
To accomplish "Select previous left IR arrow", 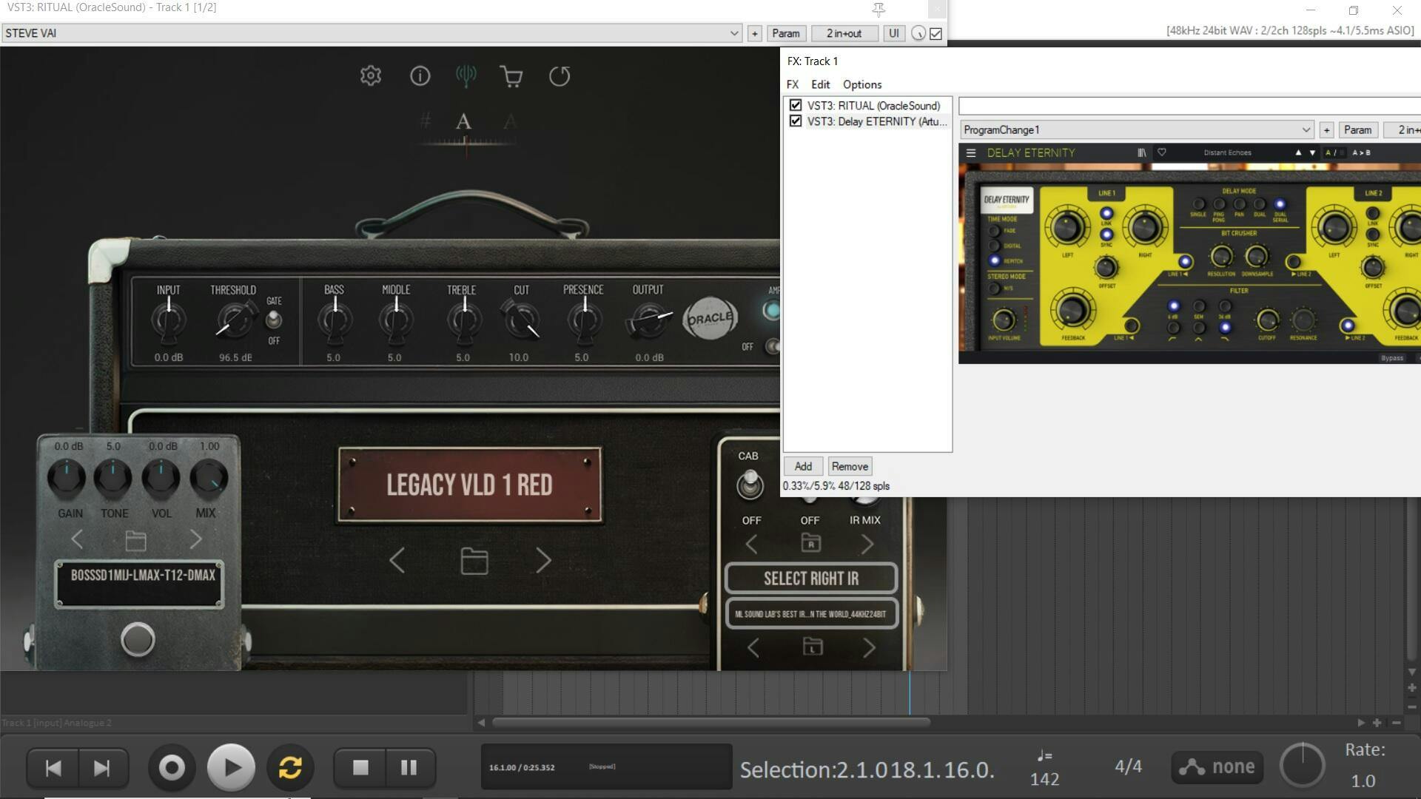I will (x=753, y=648).
